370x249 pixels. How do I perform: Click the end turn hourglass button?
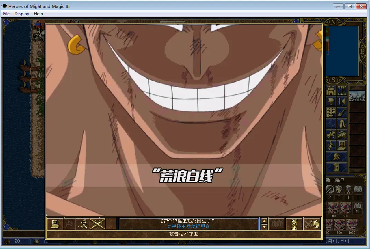point(337,168)
